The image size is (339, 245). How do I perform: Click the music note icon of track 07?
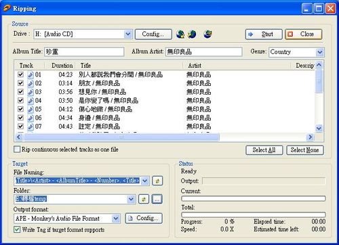(x=31, y=127)
